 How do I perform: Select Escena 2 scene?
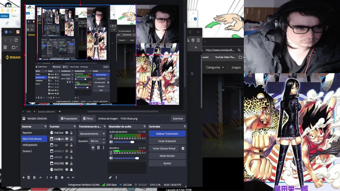27,151
